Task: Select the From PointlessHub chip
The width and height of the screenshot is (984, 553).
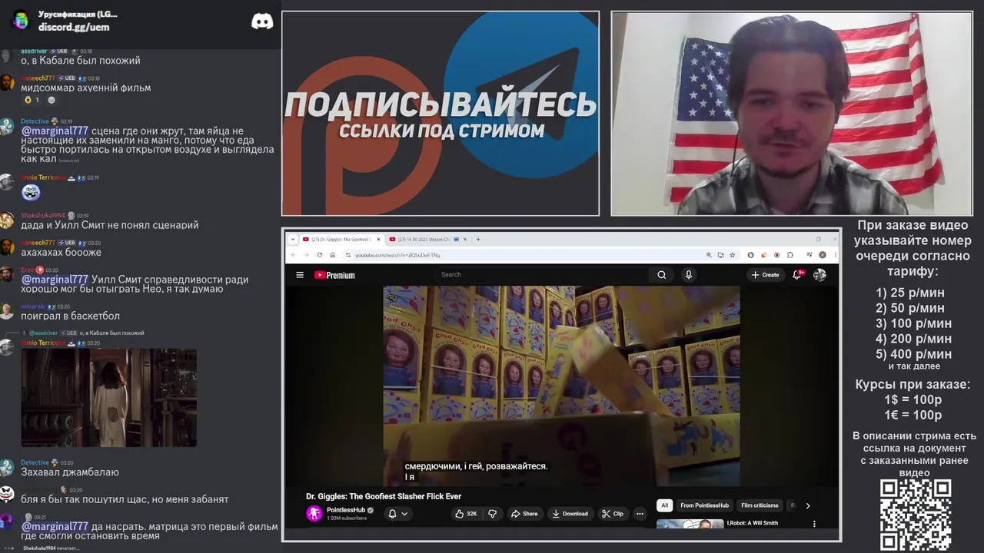Action: (704, 505)
